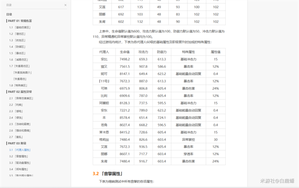Screen dimensions: 299x188
Task: Open outline heading PART 01 常规伤害
Action: (20, 21)
